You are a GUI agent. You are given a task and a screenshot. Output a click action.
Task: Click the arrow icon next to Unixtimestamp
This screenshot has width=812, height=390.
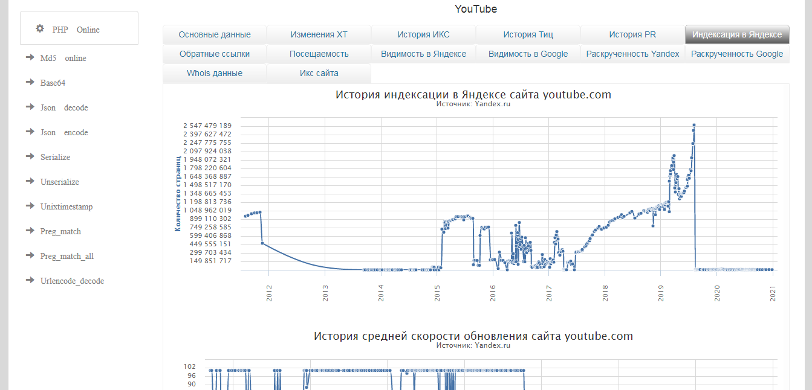[30, 206]
